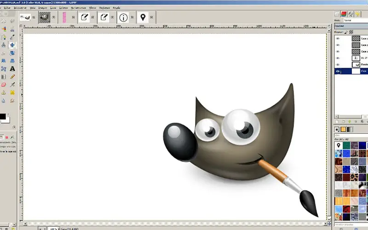Viewport: 368px width, 230px height.
Task: Switch to the Gradients tab in lower dock
Action: (350, 130)
